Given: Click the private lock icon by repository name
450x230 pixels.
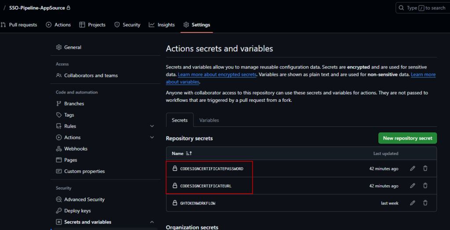Looking at the screenshot, I should point(68,8).
